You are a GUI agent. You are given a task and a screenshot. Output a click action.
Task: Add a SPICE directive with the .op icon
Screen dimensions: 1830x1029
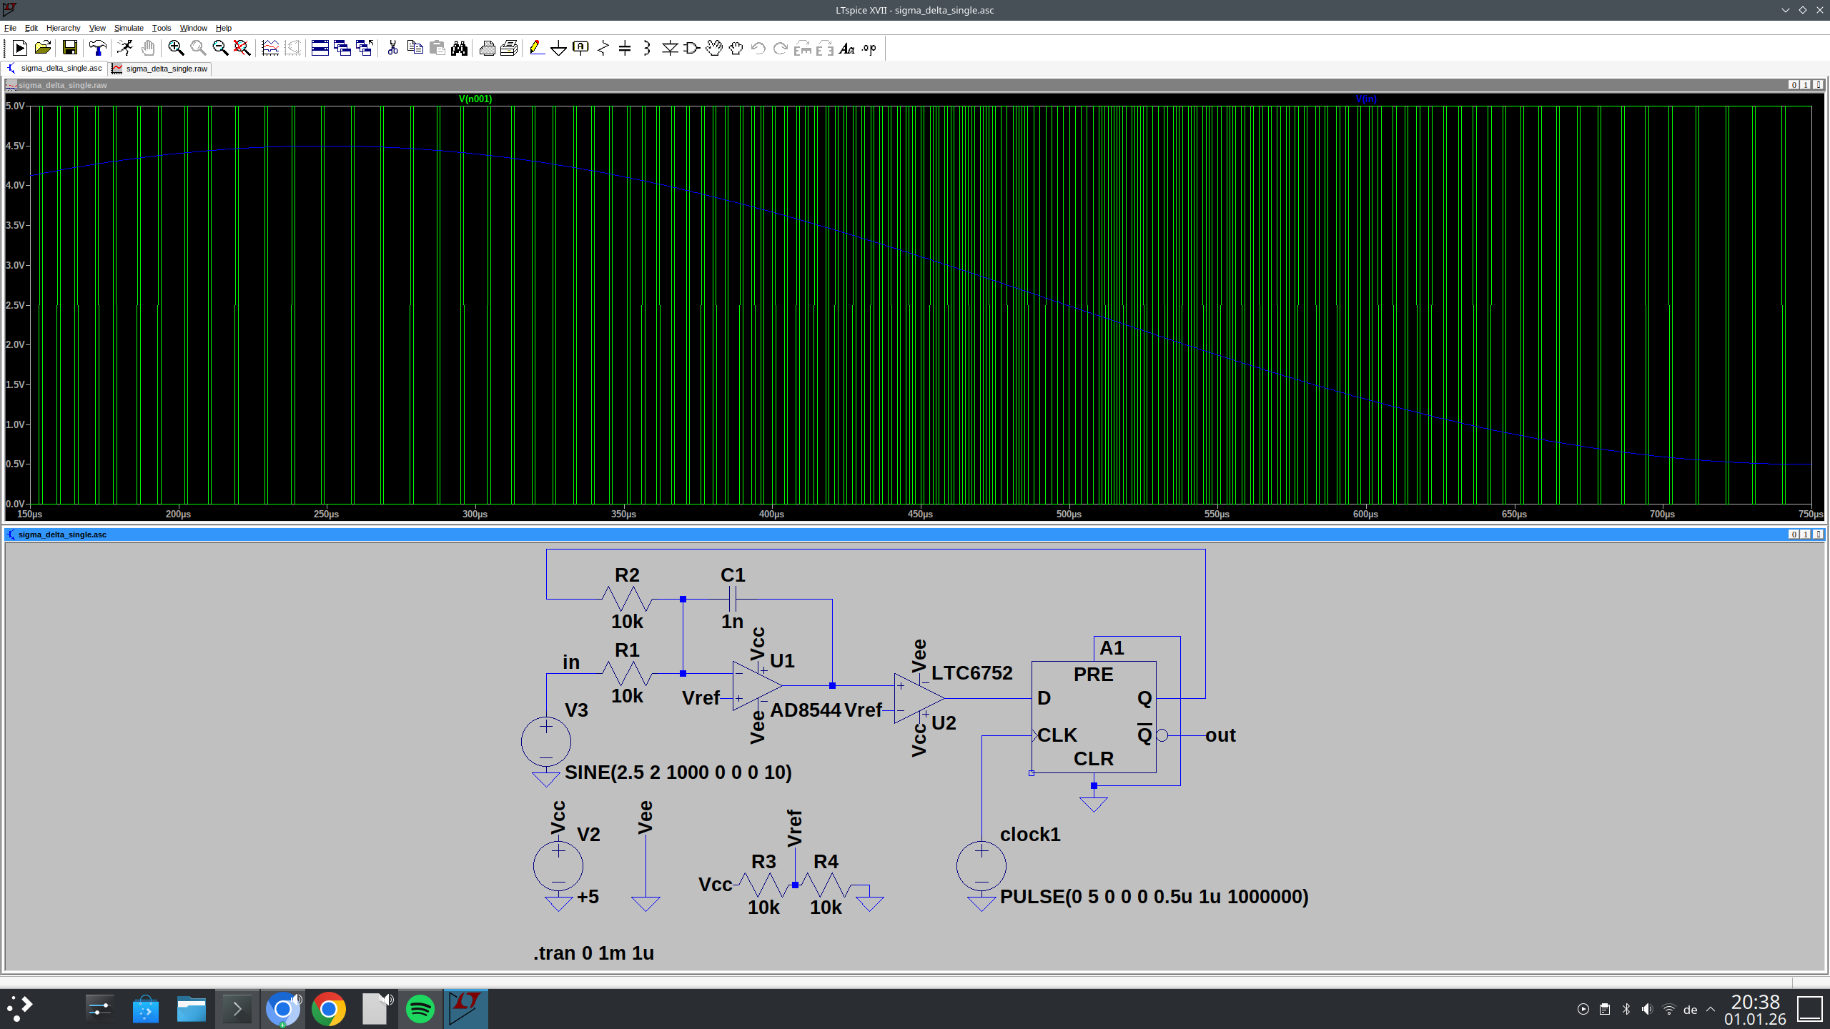868,48
